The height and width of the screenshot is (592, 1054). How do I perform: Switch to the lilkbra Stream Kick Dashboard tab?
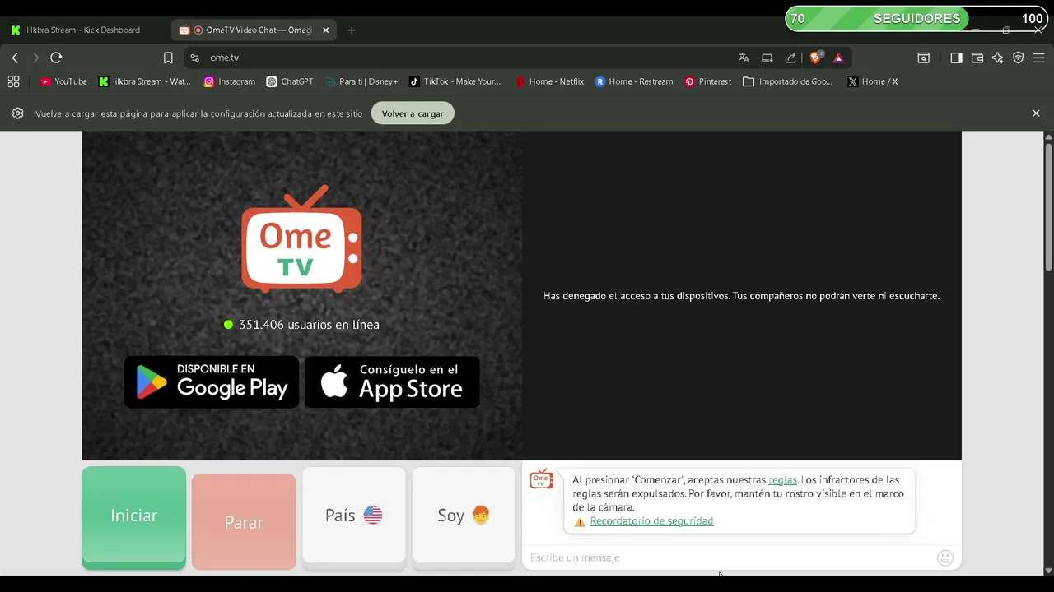pos(82,30)
